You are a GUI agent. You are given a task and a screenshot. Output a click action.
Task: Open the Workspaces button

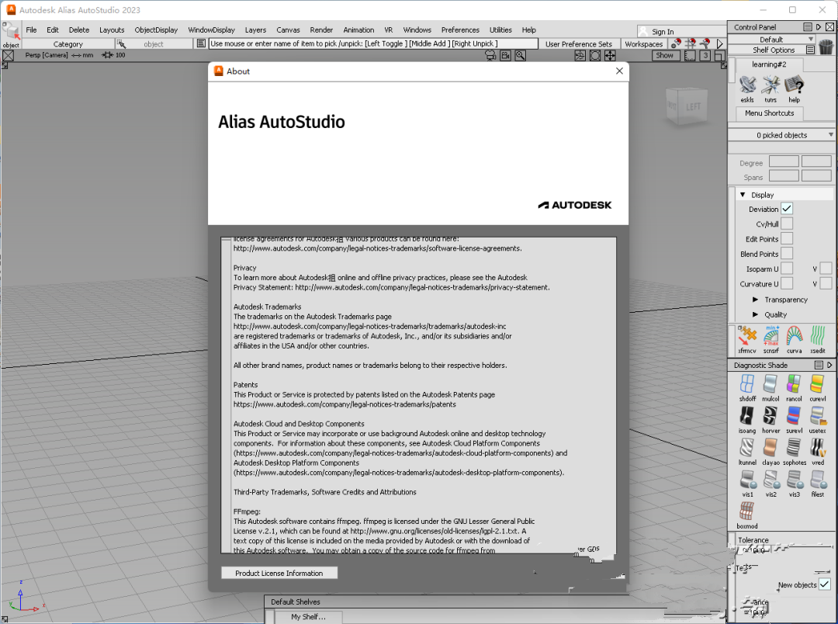coord(643,43)
